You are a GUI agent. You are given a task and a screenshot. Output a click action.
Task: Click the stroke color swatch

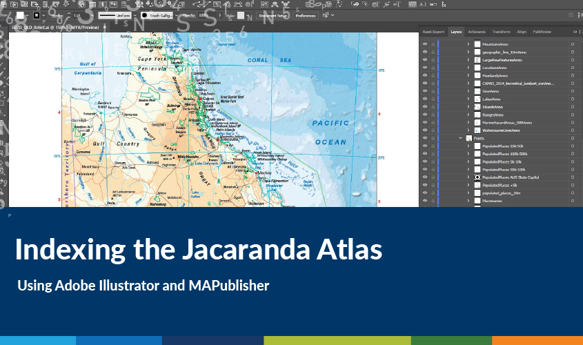[37, 16]
